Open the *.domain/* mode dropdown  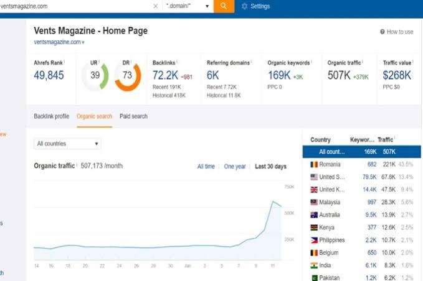tap(188, 6)
